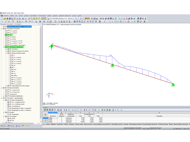The image size is (190, 142).
Task: Collapse the Armadura necessária tree node
Action: [1, 29]
